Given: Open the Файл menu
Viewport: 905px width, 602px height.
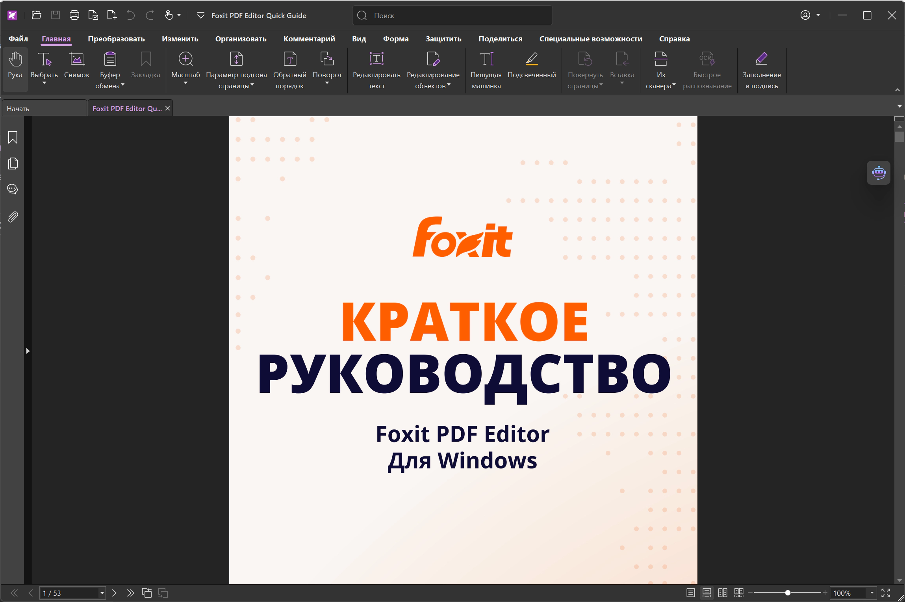Looking at the screenshot, I should point(19,39).
